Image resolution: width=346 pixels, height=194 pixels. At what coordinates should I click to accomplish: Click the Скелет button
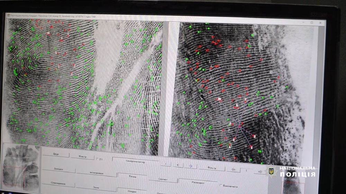pyautogui.click(x=163, y=179)
